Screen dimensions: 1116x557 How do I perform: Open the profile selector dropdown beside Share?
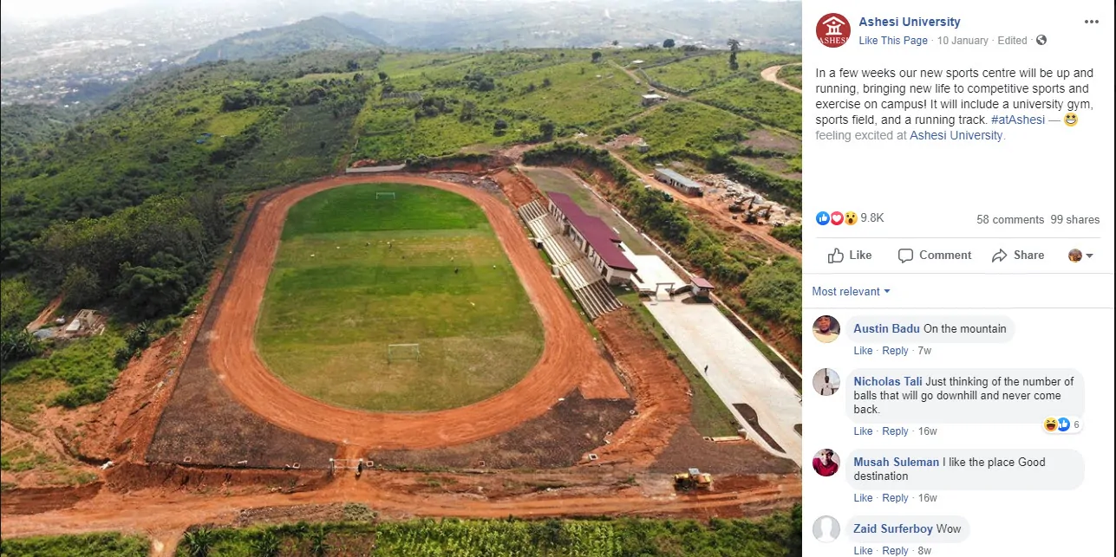tap(1080, 256)
